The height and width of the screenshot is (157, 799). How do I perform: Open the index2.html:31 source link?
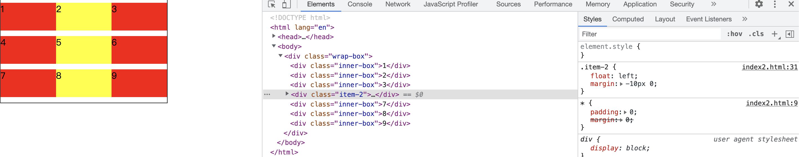click(x=769, y=67)
